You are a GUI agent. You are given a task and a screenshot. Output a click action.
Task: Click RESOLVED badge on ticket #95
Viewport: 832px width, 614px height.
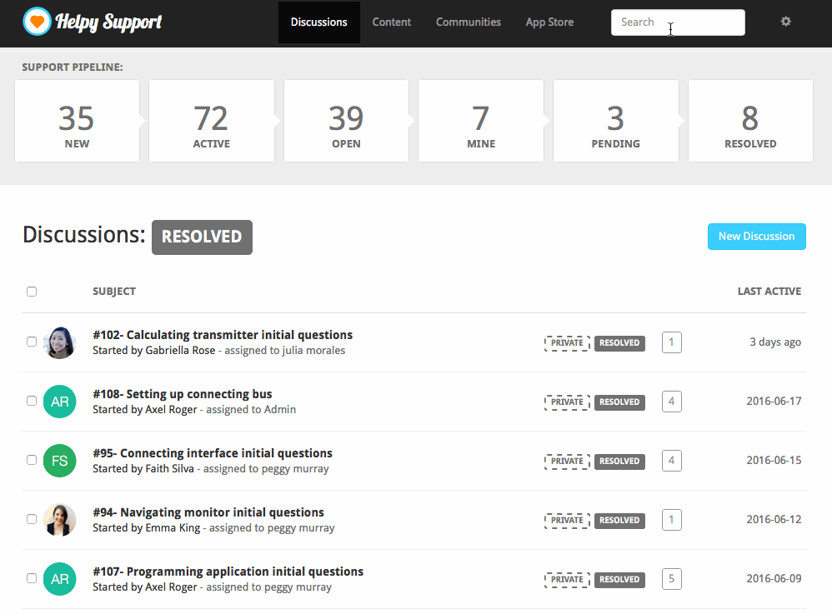pos(619,462)
